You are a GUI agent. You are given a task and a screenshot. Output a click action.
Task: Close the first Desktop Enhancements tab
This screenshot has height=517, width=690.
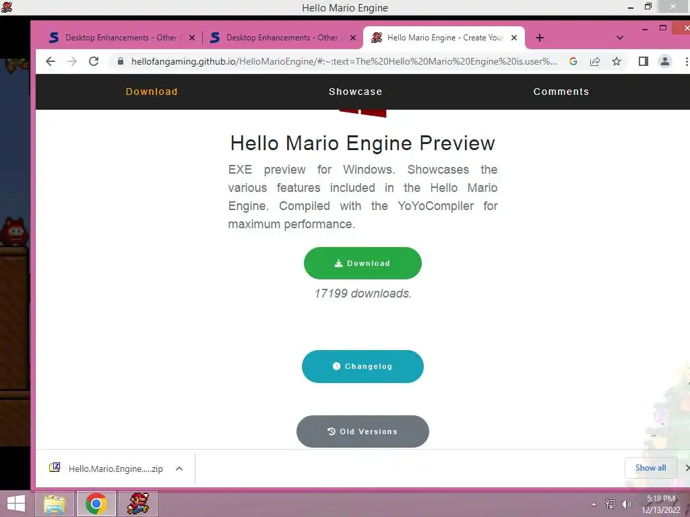192,38
